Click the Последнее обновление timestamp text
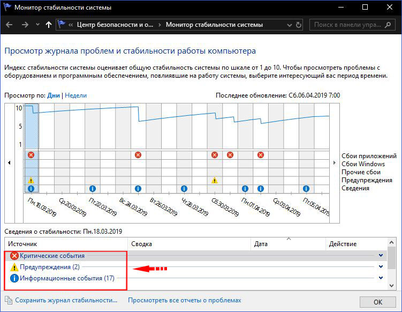Image resolution: width=402 pixels, height=312 pixels. (x=278, y=95)
